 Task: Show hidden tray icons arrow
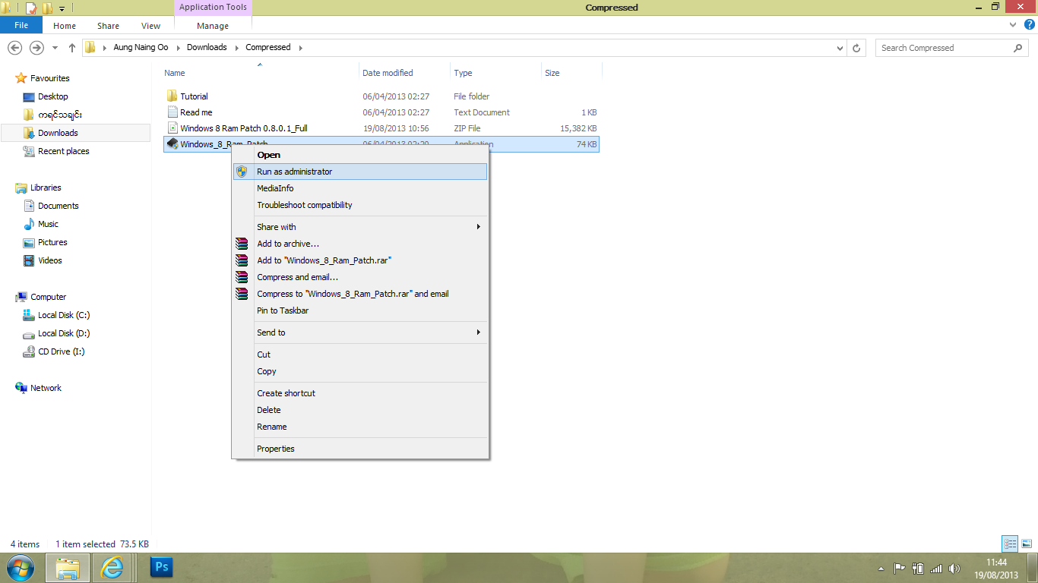tap(881, 568)
